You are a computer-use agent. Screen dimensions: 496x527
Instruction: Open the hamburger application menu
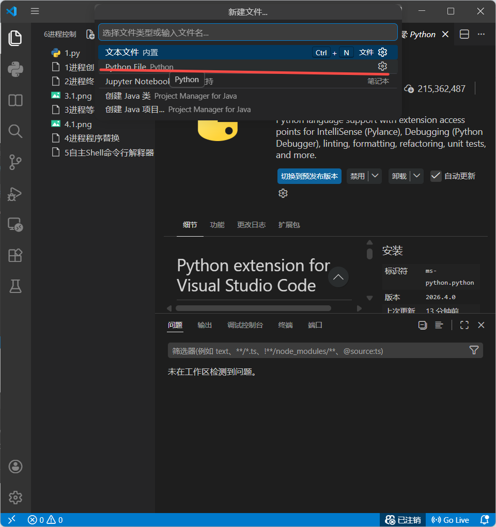pyautogui.click(x=35, y=11)
